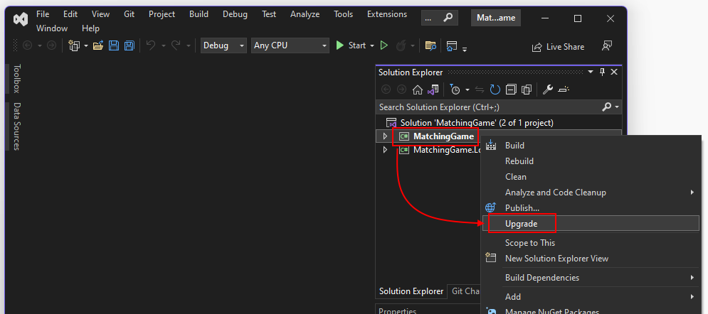
Task: Switch views icon in Solution Explorer toolbar
Action: click(x=433, y=90)
